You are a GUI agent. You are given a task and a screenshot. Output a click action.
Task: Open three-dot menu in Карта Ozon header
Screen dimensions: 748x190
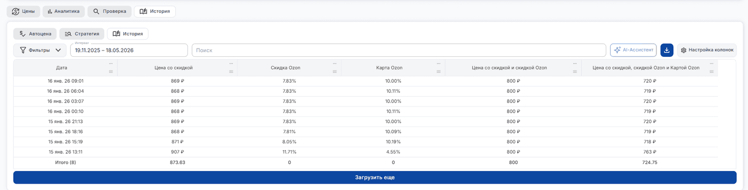tap(439, 64)
